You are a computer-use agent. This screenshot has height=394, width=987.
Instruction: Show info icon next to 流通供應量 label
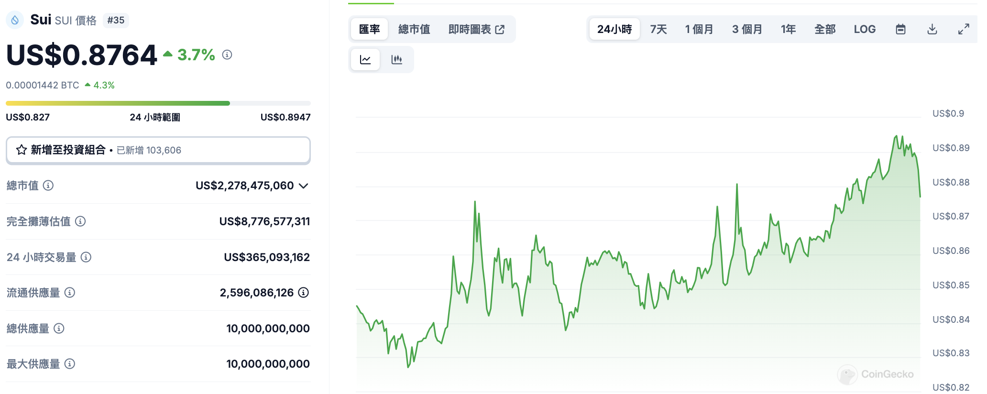[x=70, y=293]
